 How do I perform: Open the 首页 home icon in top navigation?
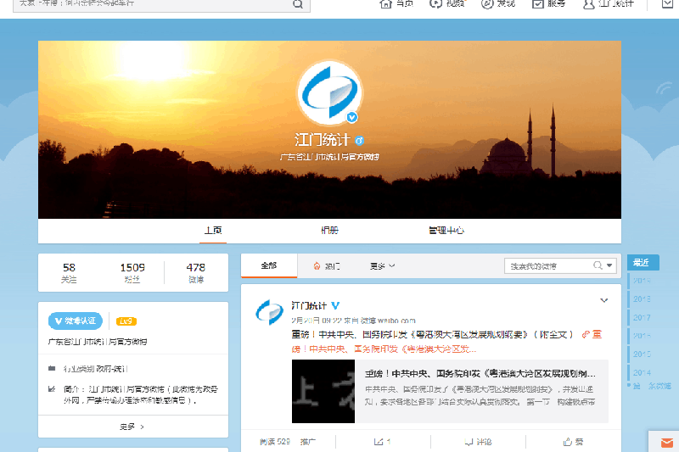[385, 4]
